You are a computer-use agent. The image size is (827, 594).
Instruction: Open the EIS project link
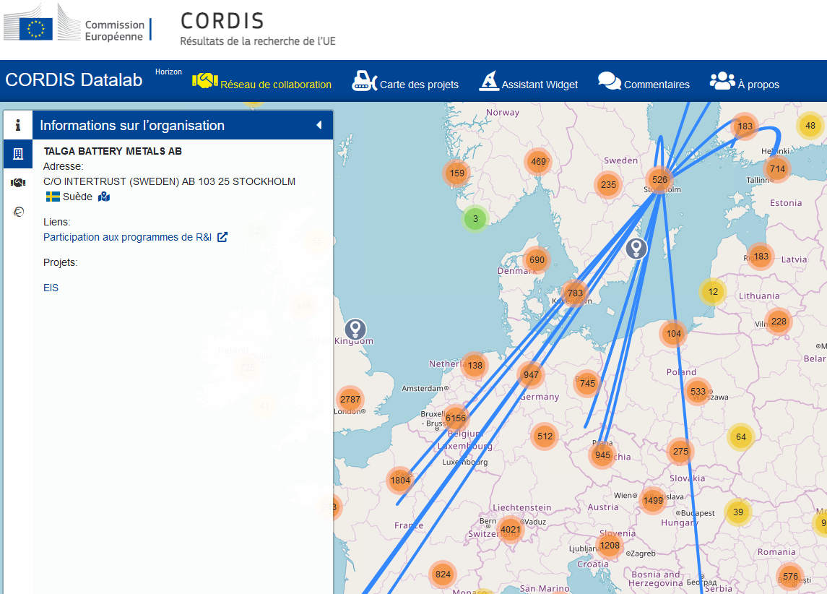[51, 288]
